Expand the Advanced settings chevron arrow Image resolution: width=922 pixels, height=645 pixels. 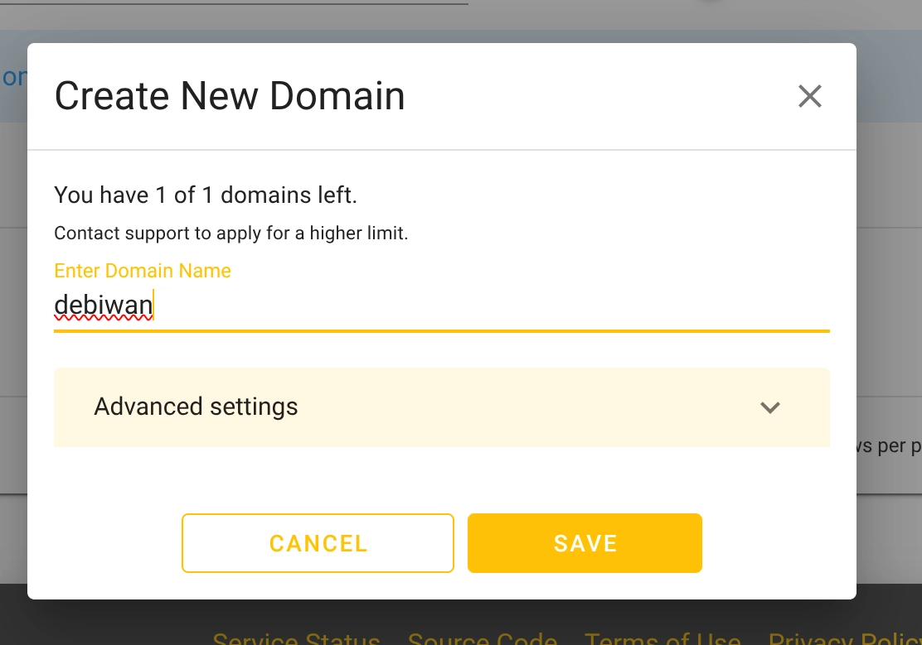click(770, 407)
